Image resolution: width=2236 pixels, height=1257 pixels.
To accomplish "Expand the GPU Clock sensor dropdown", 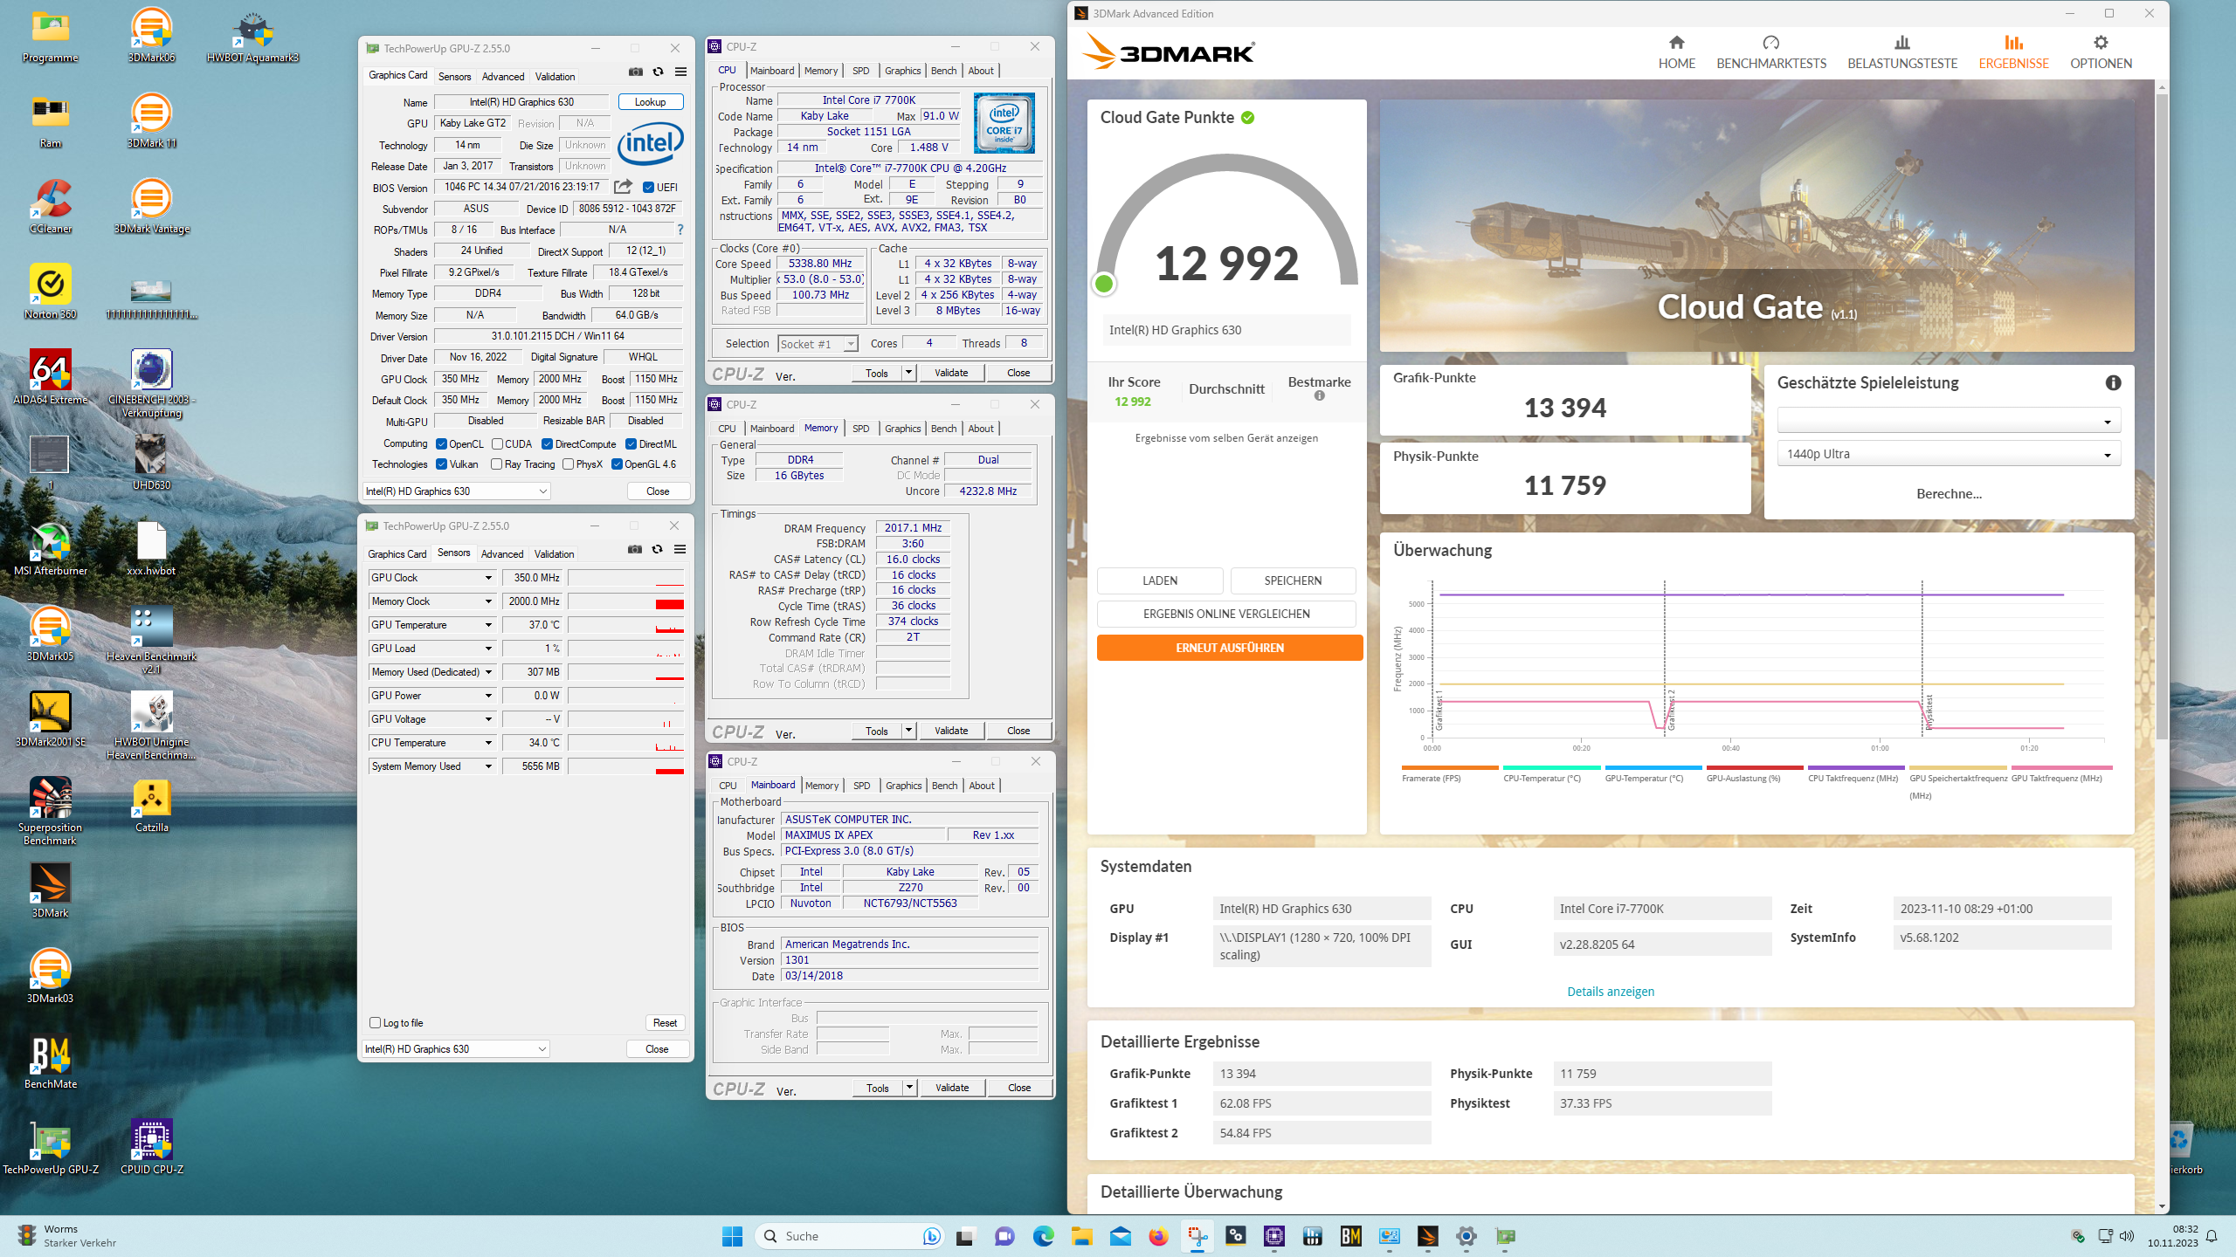I will (488, 578).
